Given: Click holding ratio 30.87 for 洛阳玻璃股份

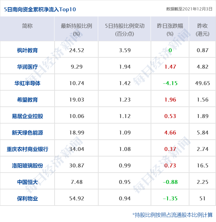Looking at the screenshot, I should click(77, 165).
